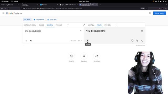Go back in browser history
This screenshot has width=168, height=94.
tap(2, 8)
